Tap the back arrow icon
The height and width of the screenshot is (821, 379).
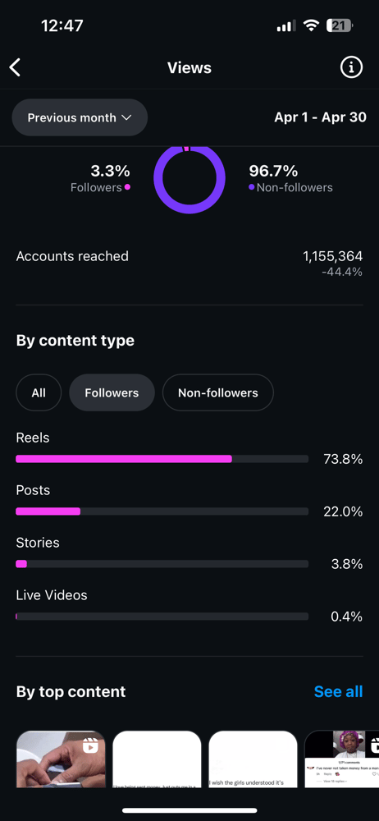(x=16, y=67)
